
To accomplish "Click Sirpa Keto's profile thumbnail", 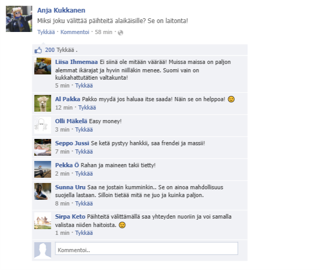I will click(x=43, y=221).
